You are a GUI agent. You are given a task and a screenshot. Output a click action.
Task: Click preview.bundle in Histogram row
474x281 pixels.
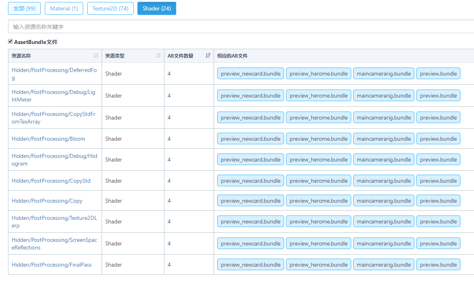tap(438, 159)
